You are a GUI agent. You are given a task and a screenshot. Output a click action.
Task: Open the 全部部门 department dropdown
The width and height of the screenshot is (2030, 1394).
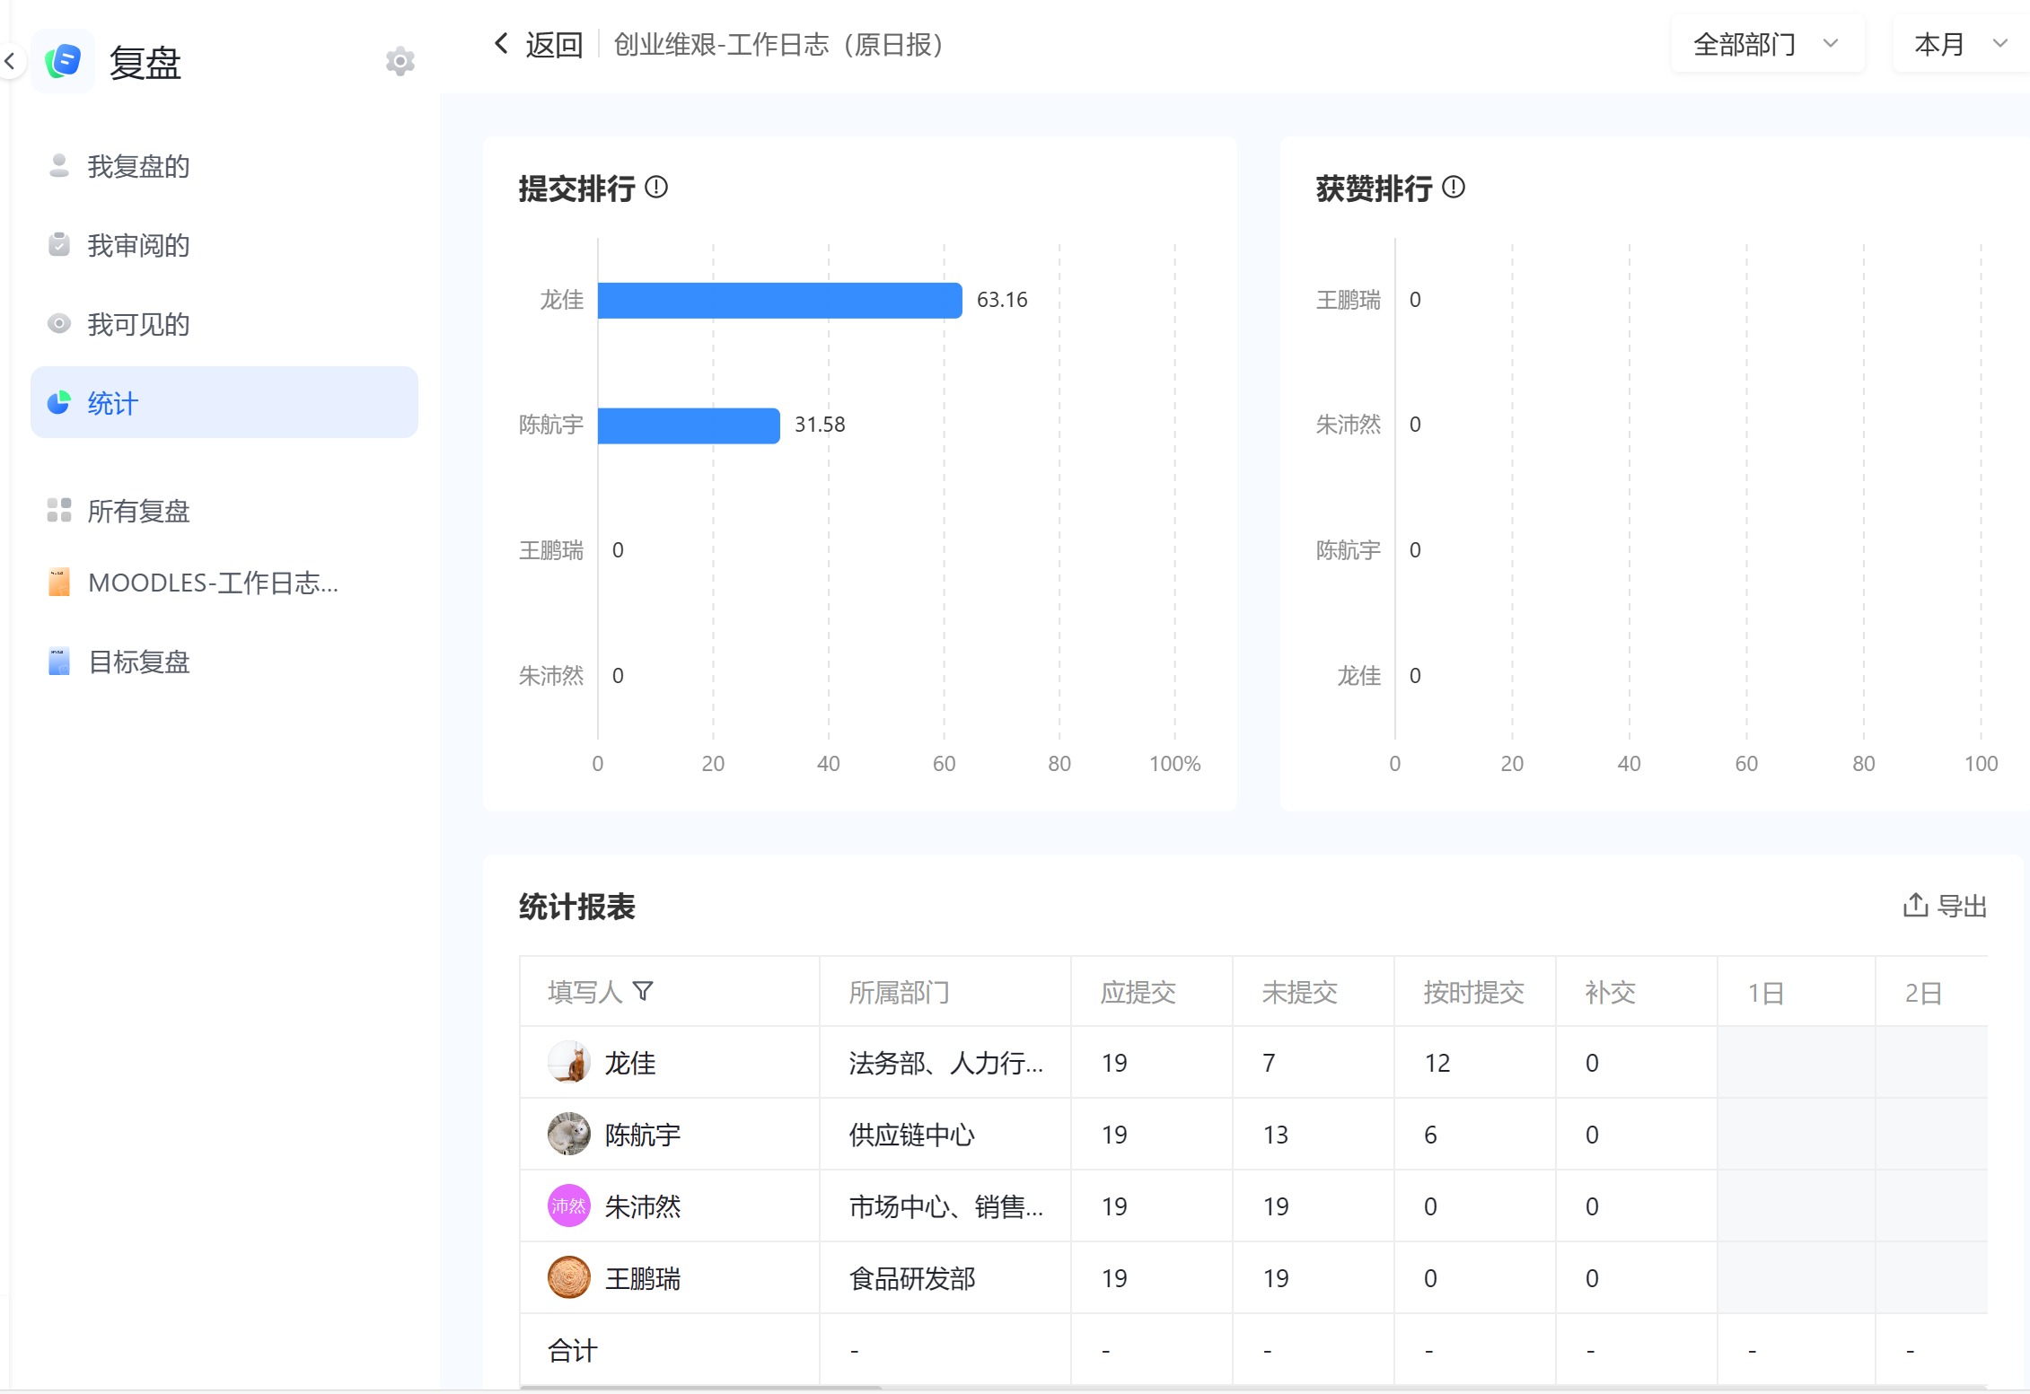click(1767, 44)
